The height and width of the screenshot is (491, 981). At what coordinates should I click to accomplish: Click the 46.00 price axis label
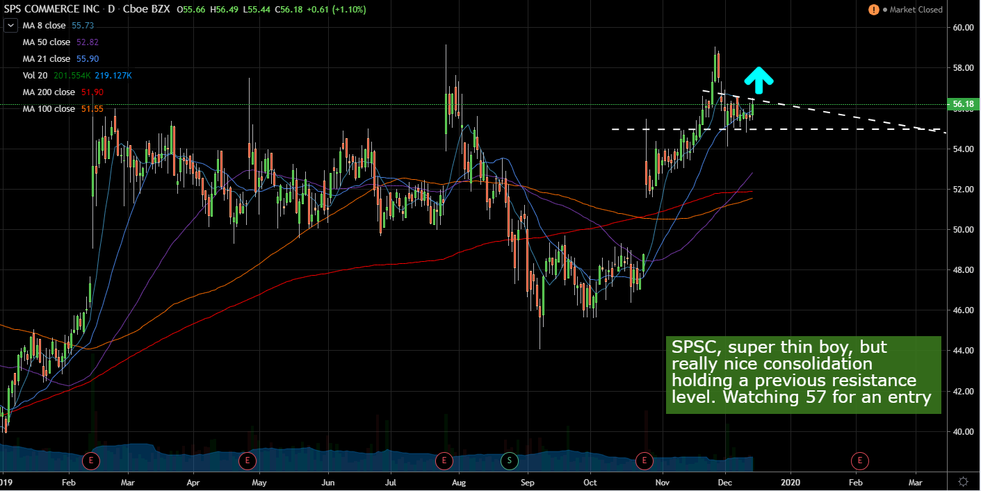963,310
